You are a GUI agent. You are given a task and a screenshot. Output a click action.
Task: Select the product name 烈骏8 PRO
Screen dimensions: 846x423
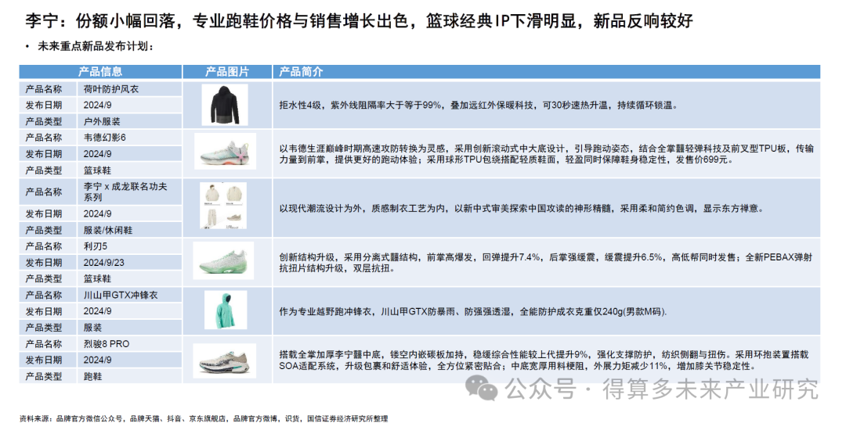(x=107, y=344)
